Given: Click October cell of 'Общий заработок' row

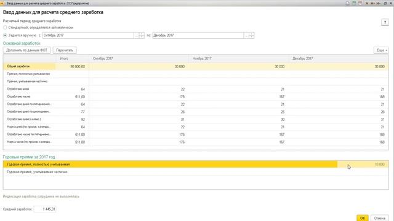Looking at the screenshot, I should tap(139, 66).
